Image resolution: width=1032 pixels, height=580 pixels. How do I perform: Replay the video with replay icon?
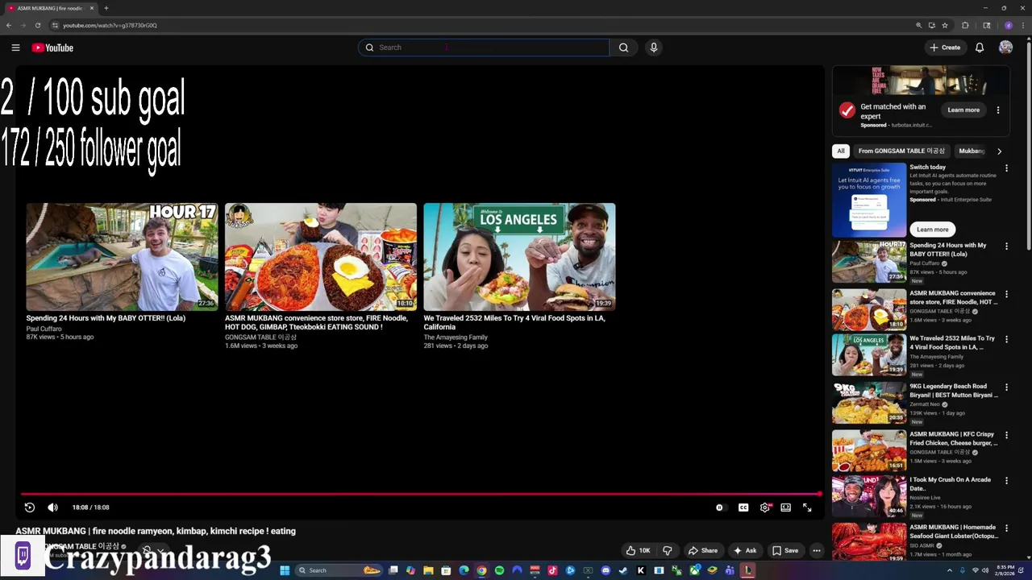30,507
